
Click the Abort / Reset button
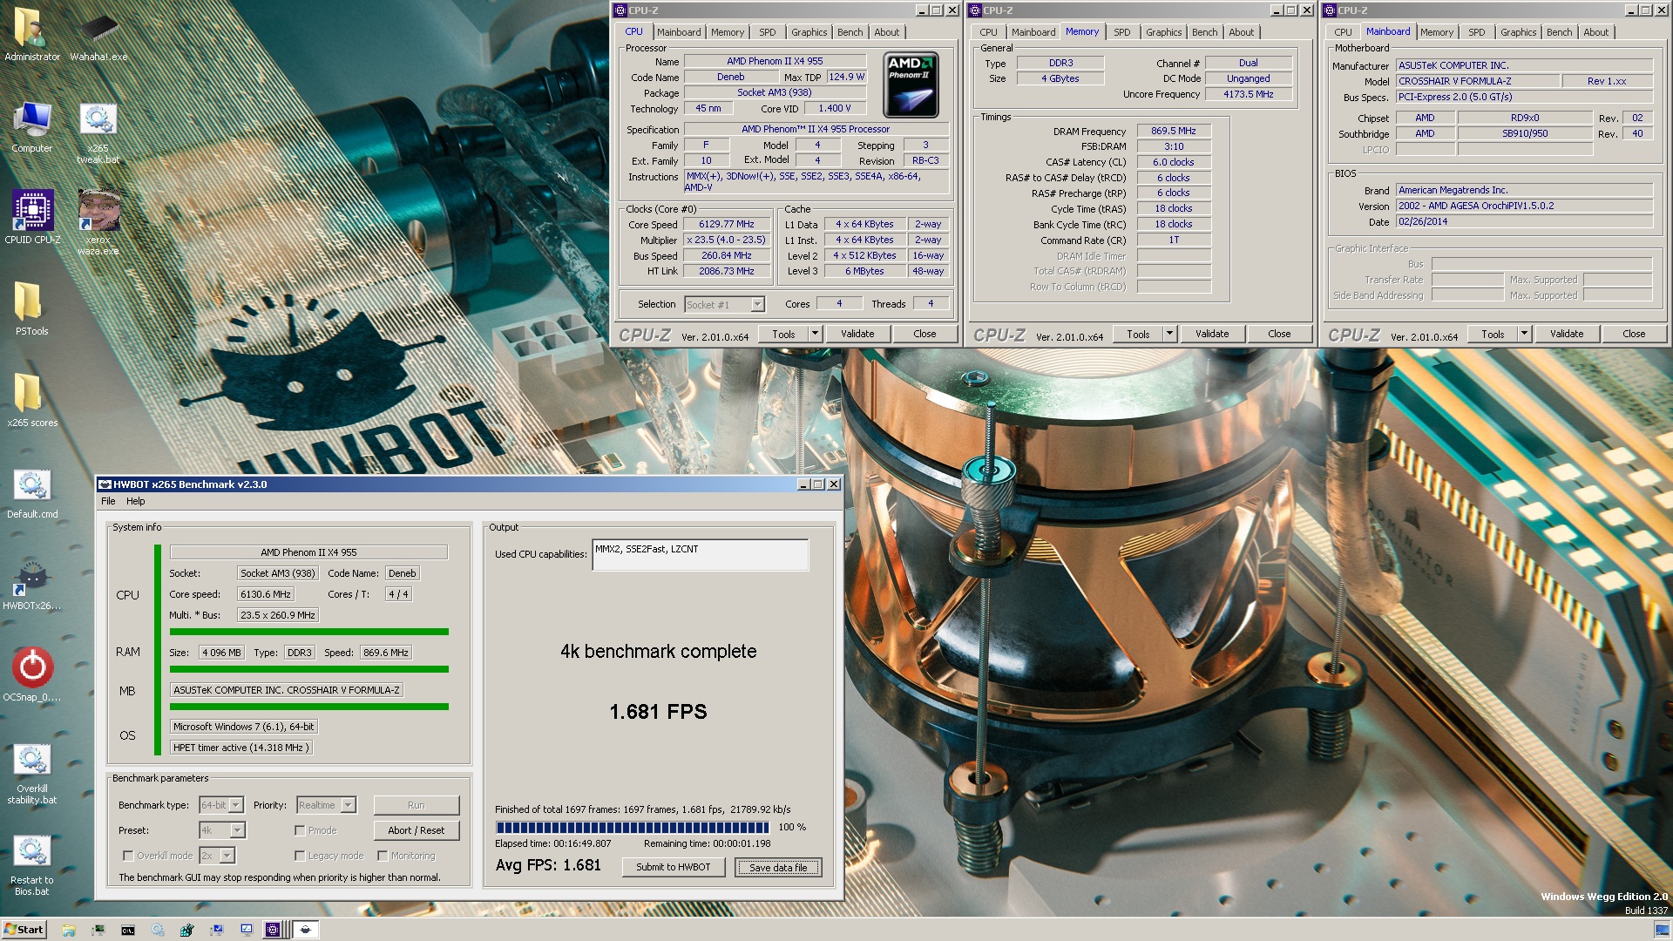[416, 830]
